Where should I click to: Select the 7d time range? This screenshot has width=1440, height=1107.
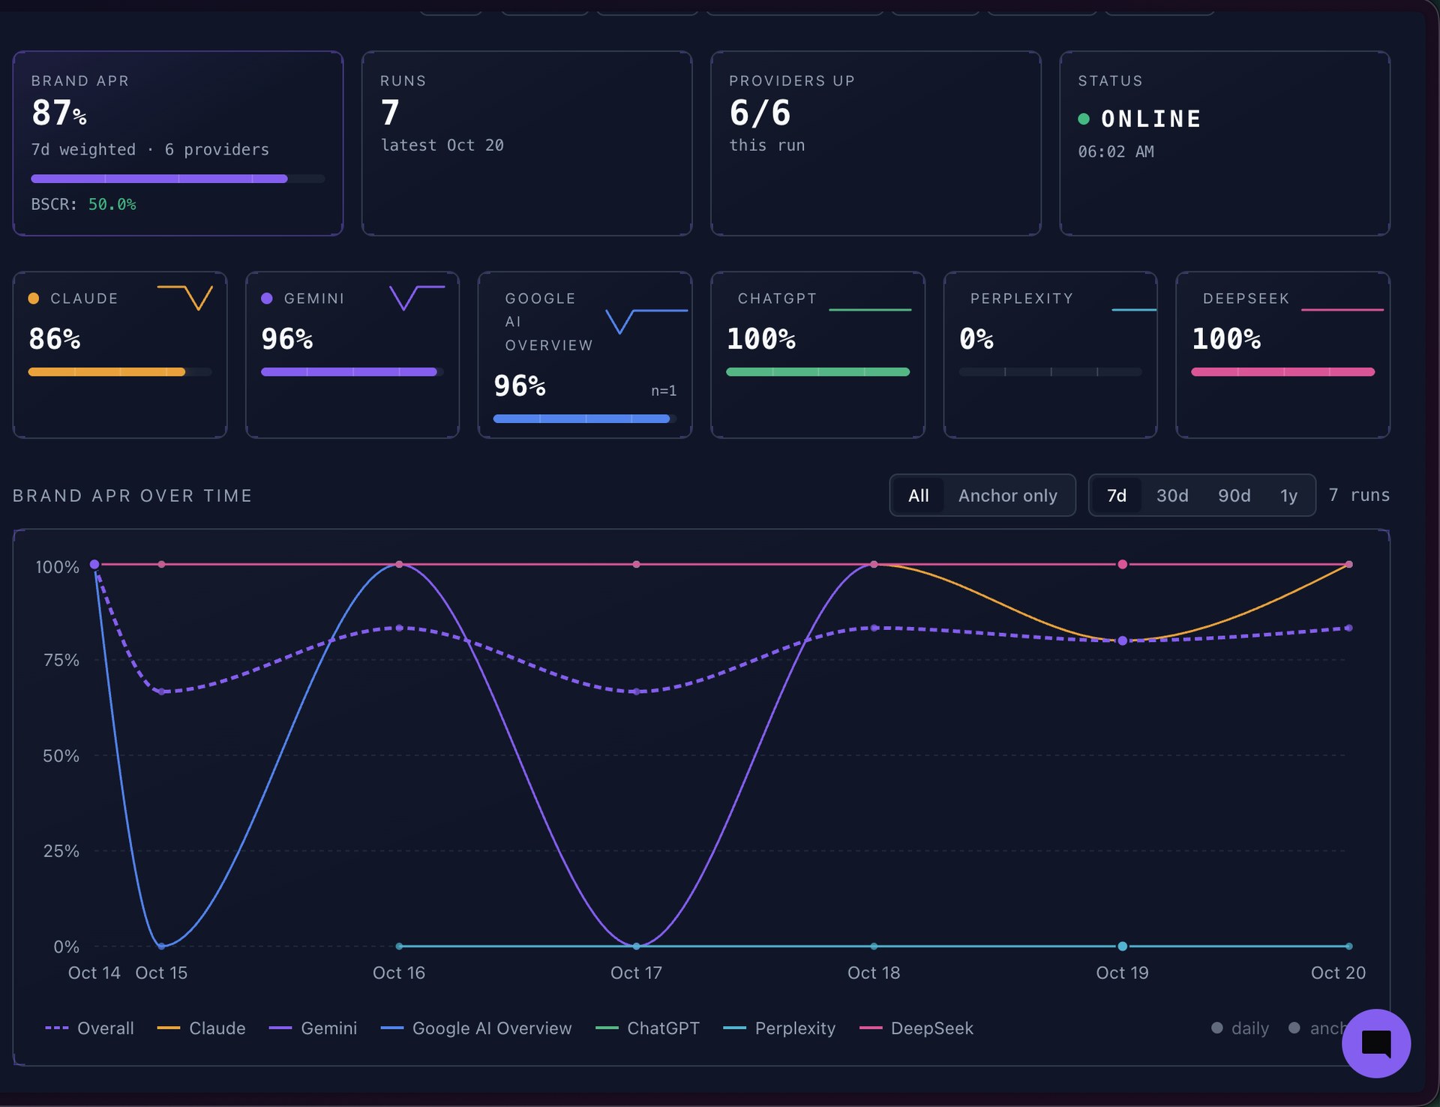[x=1116, y=495]
